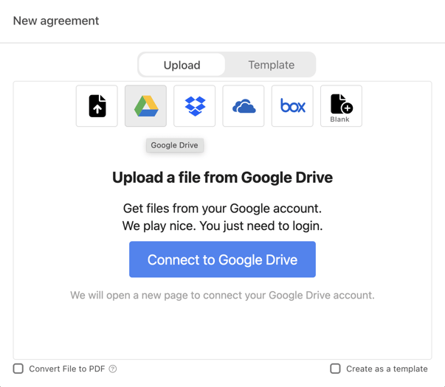Viewport: 445px width, 387px height.
Task: Select the local file upload icon
Action: [x=97, y=106]
